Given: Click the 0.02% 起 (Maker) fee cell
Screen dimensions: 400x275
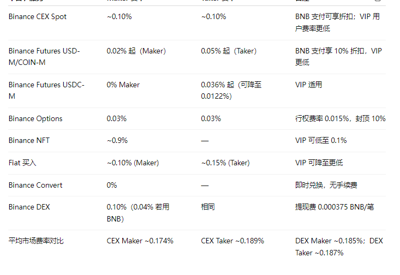Looking at the screenshot, I should click(136, 51).
